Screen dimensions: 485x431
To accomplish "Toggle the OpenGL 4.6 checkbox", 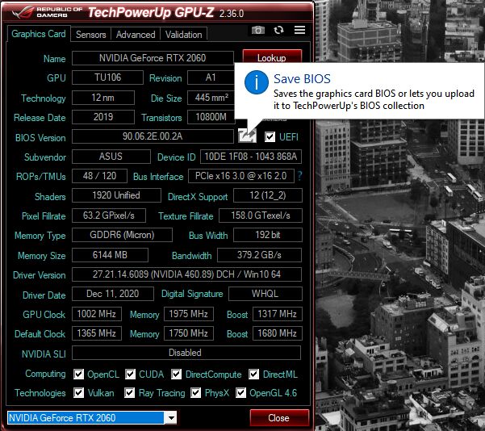I will [x=240, y=393].
